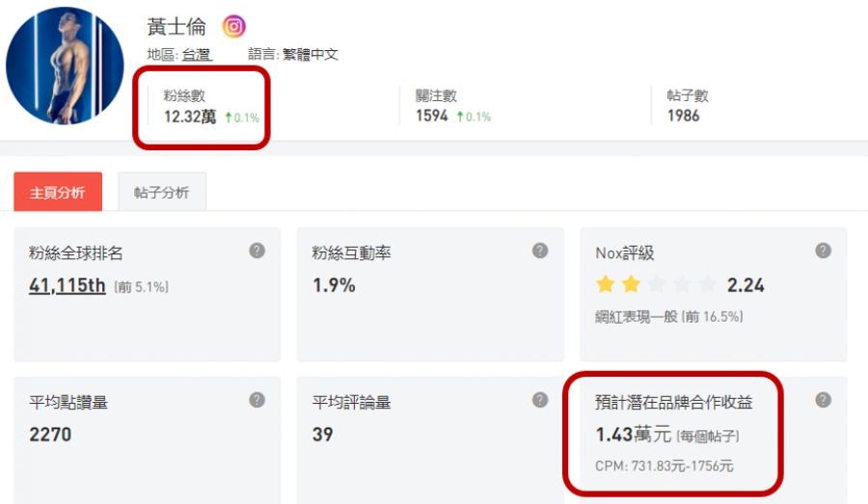
Task: Click the first gold rating star
Action: coord(605,284)
